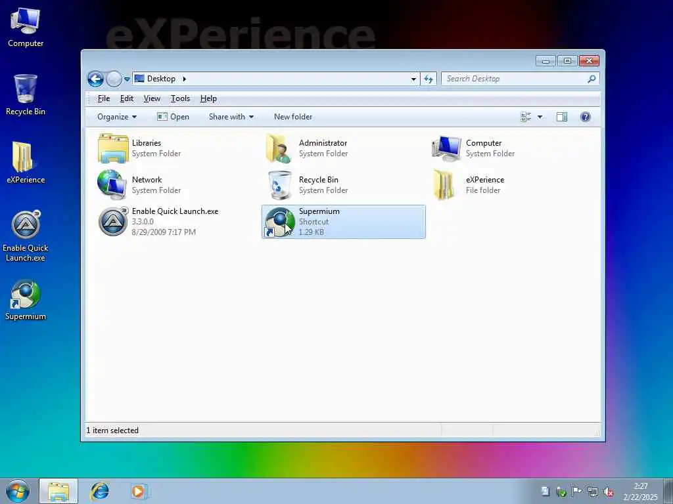Click the '1.29 KB' size text
This screenshot has height=504, width=673.
tap(311, 232)
